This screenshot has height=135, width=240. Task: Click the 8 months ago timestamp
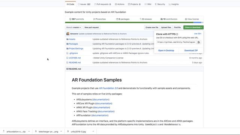(196, 58)
